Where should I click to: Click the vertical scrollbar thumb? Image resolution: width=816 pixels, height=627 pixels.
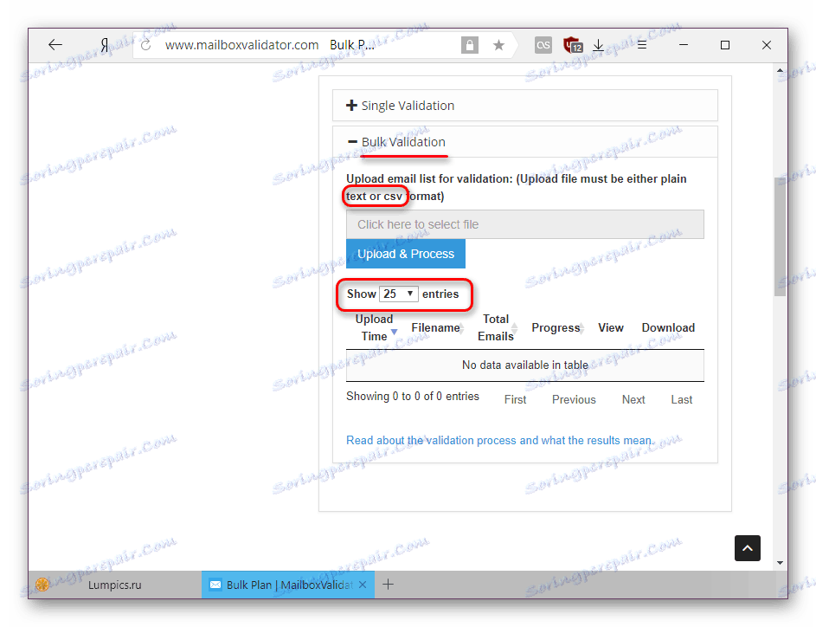coord(780,237)
